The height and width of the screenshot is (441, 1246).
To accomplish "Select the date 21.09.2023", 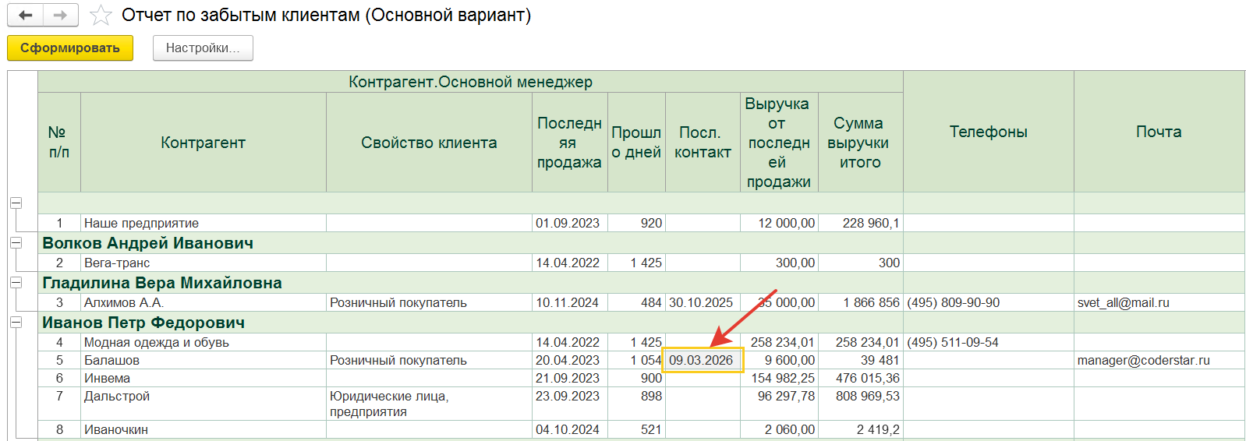I will (x=569, y=378).
